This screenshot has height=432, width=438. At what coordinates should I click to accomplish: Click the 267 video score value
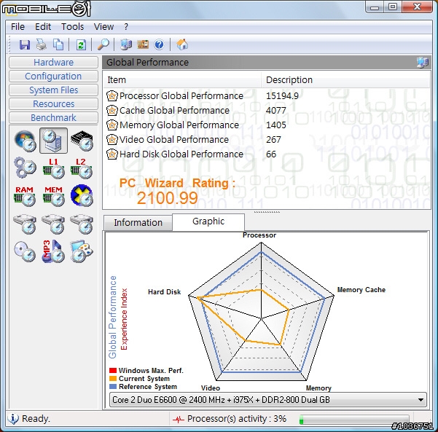(273, 139)
